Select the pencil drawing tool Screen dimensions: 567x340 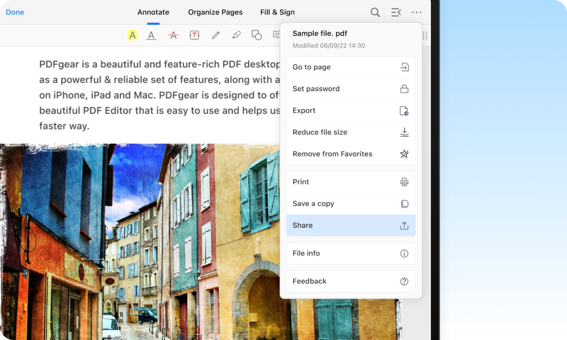click(215, 35)
